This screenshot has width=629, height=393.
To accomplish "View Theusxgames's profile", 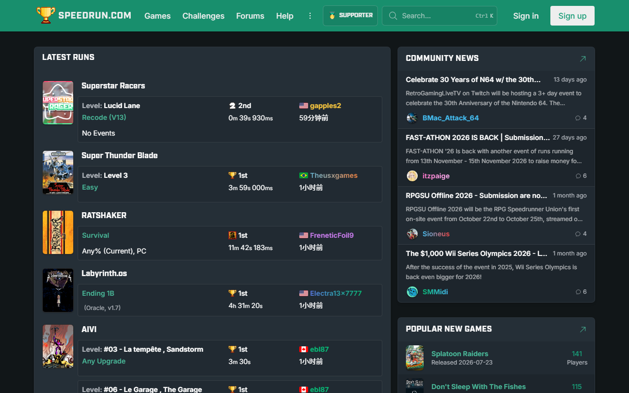I will pos(334,175).
